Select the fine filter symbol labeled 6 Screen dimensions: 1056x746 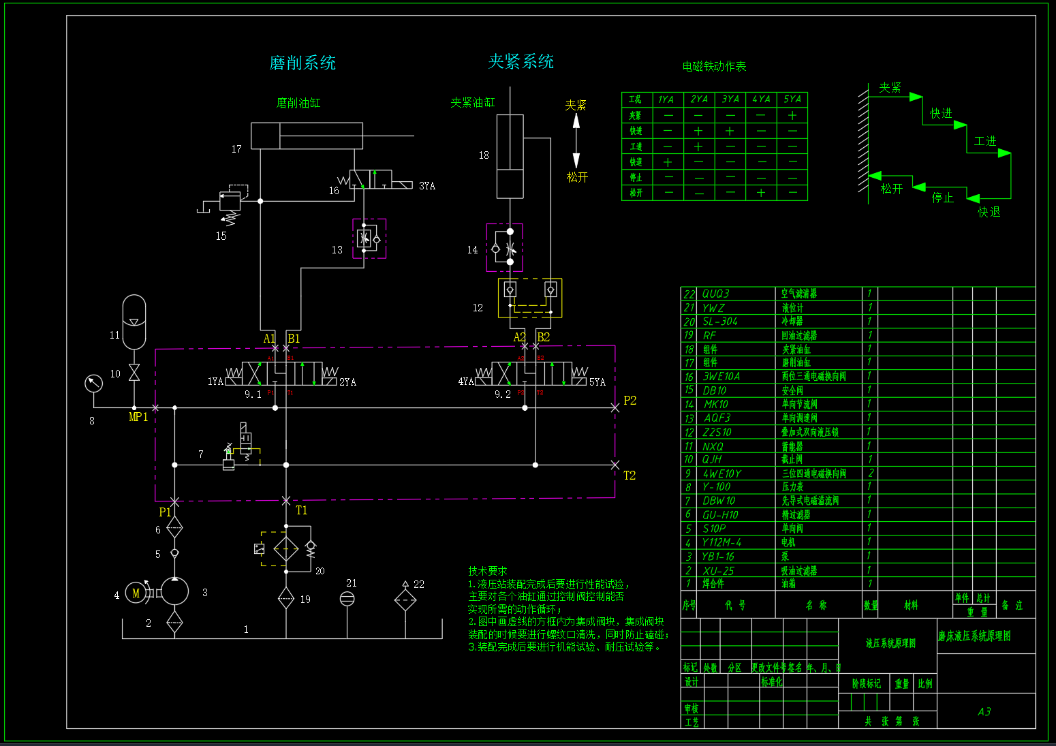tap(174, 527)
